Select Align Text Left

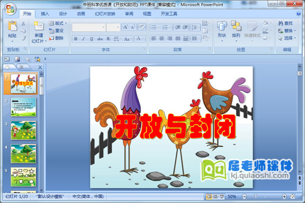[x=154, y=39]
